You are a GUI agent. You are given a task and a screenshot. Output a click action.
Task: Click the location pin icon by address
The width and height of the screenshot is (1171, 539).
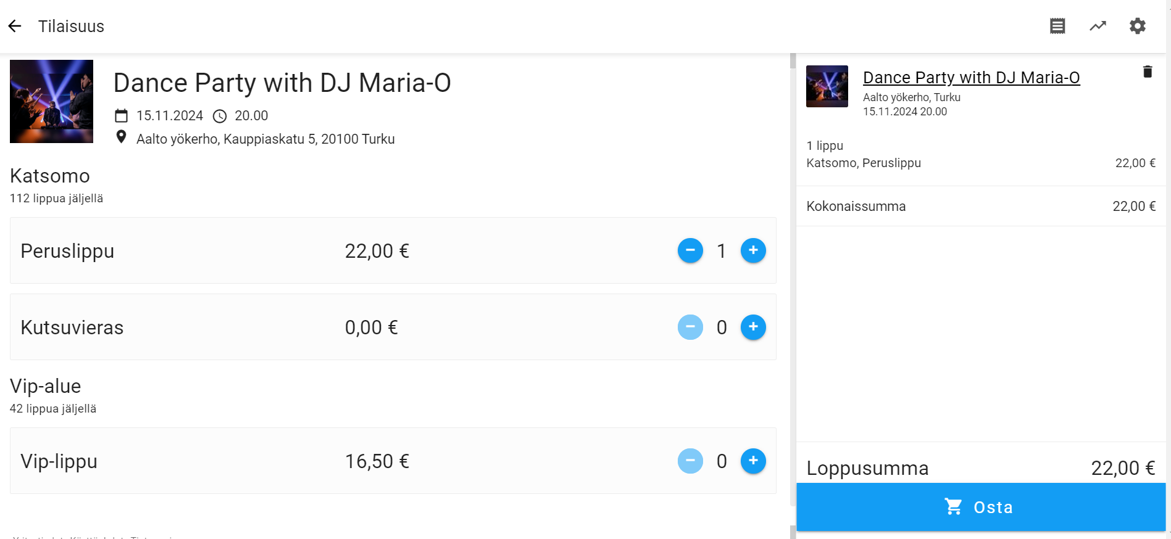[122, 137]
